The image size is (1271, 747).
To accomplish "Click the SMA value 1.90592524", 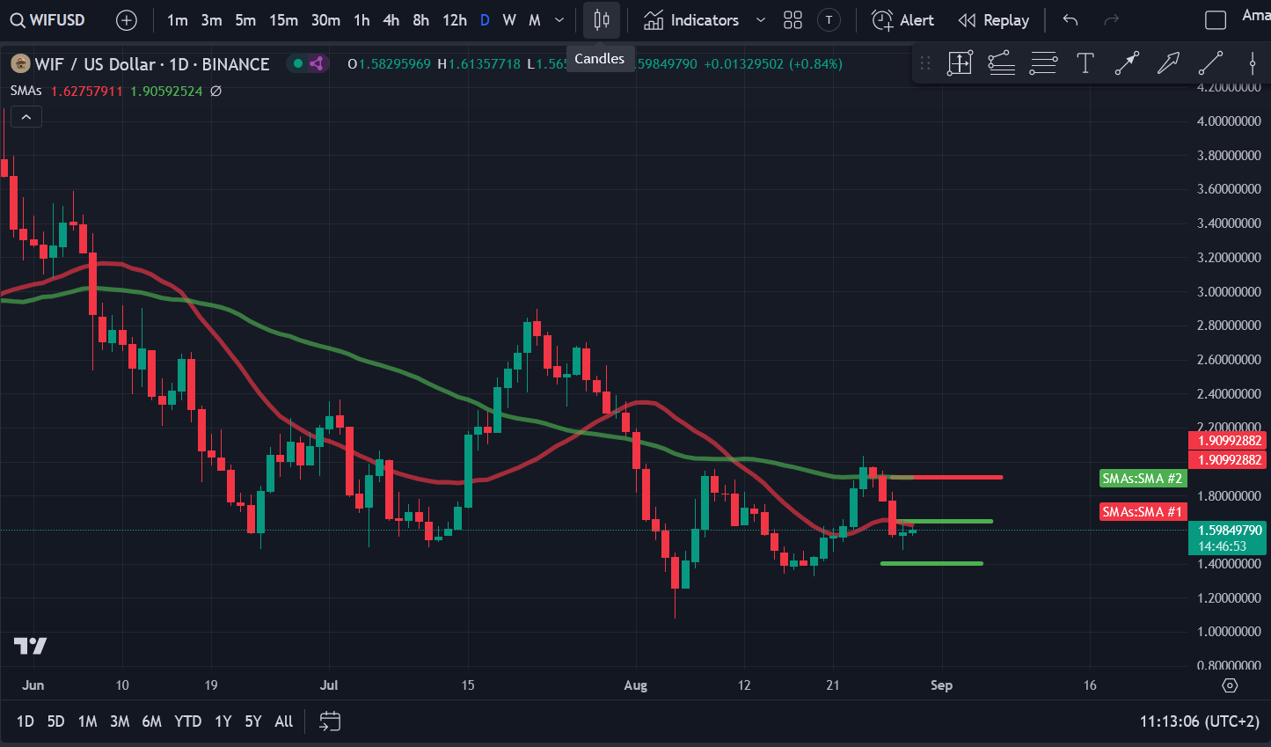I will 166,91.
